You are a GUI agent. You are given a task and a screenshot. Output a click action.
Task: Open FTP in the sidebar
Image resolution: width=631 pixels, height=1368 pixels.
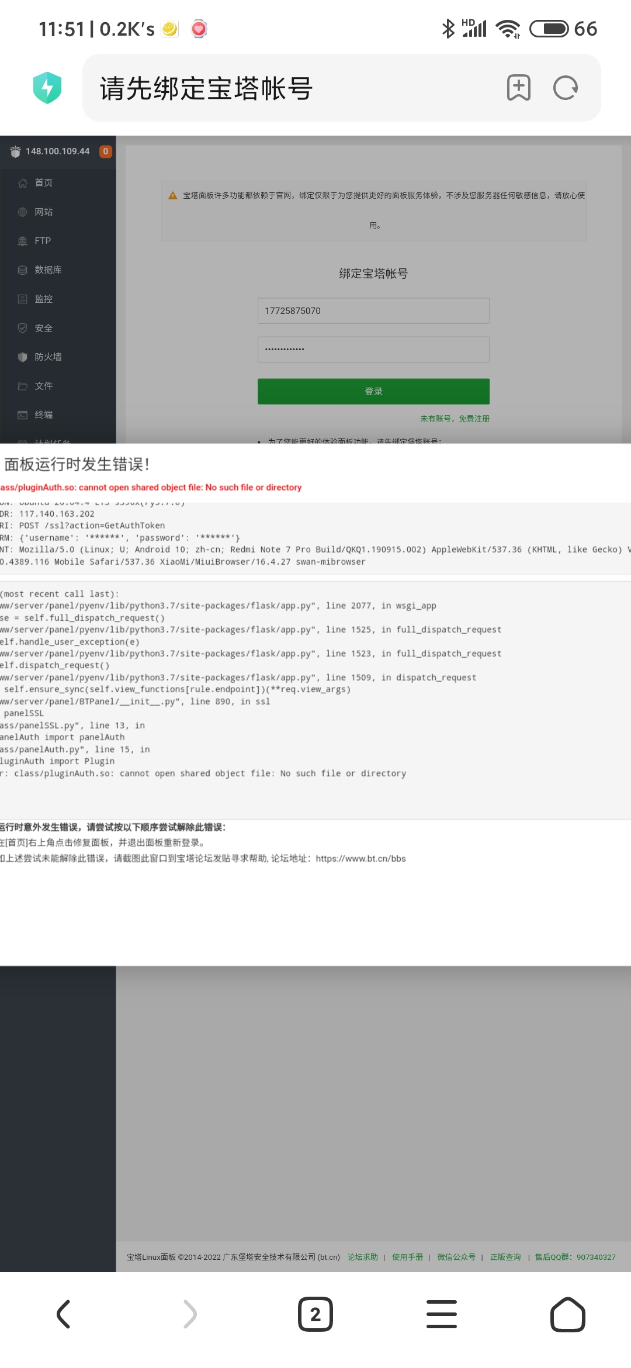coord(43,240)
